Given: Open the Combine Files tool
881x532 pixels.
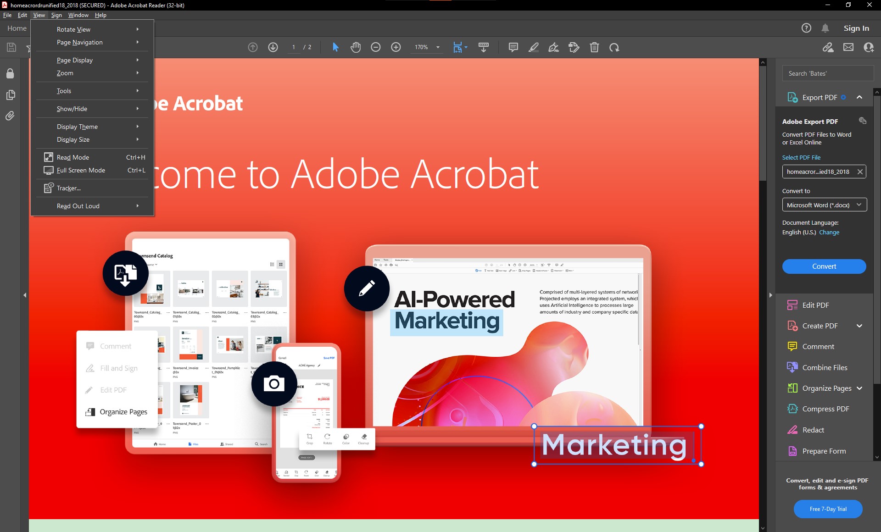Looking at the screenshot, I should pyautogui.click(x=824, y=367).
